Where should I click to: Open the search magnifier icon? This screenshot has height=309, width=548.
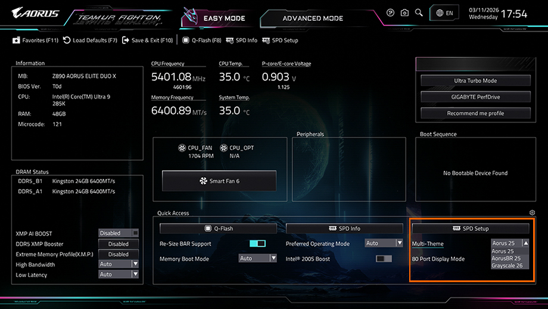[419, 13]
